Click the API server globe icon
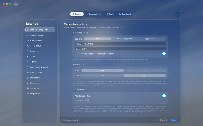203x126 pixels. pyautogui.click(x=28, y=88)
